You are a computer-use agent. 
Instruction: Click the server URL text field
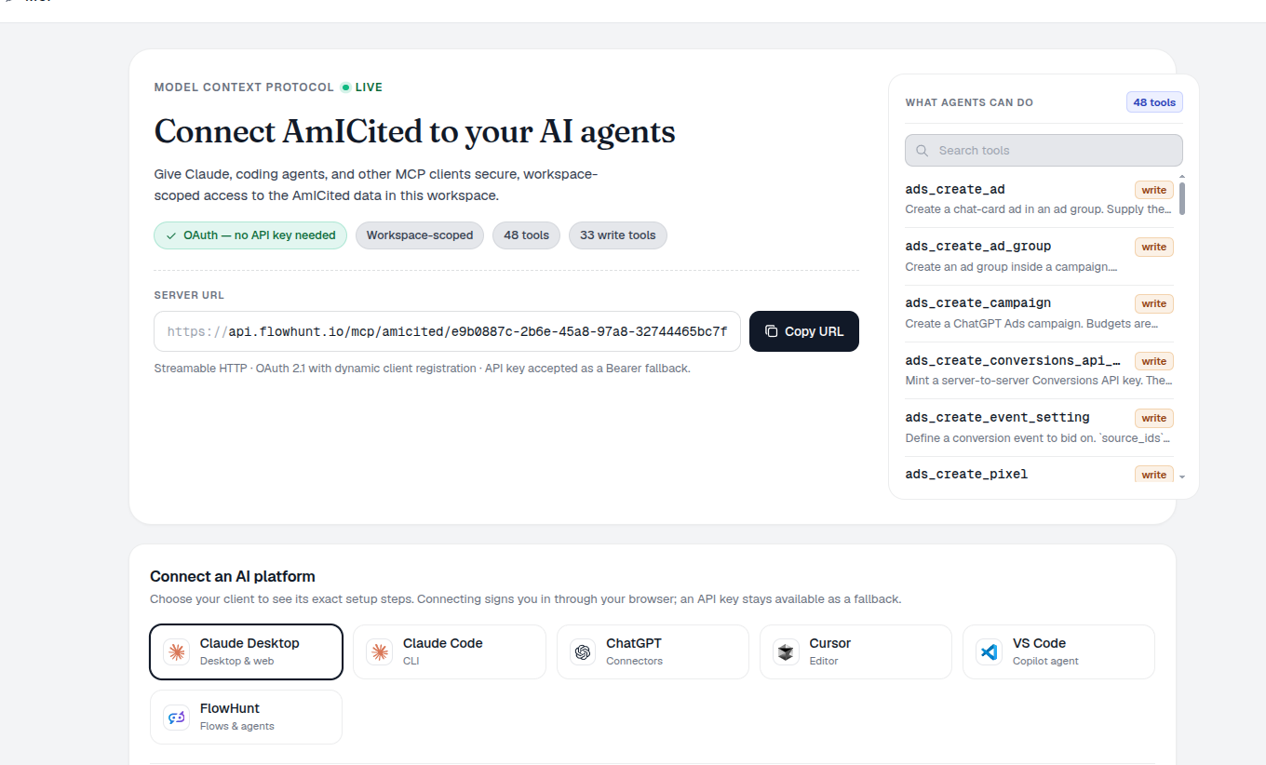pyautogui.click(x=448, y=331)
